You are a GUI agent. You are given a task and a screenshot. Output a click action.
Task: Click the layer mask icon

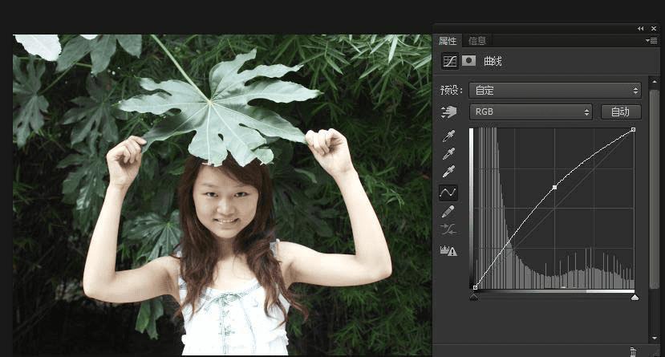468,61
